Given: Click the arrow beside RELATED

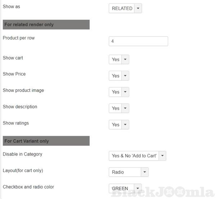Looking at the screenshot, I should click(x=138, y=8).
